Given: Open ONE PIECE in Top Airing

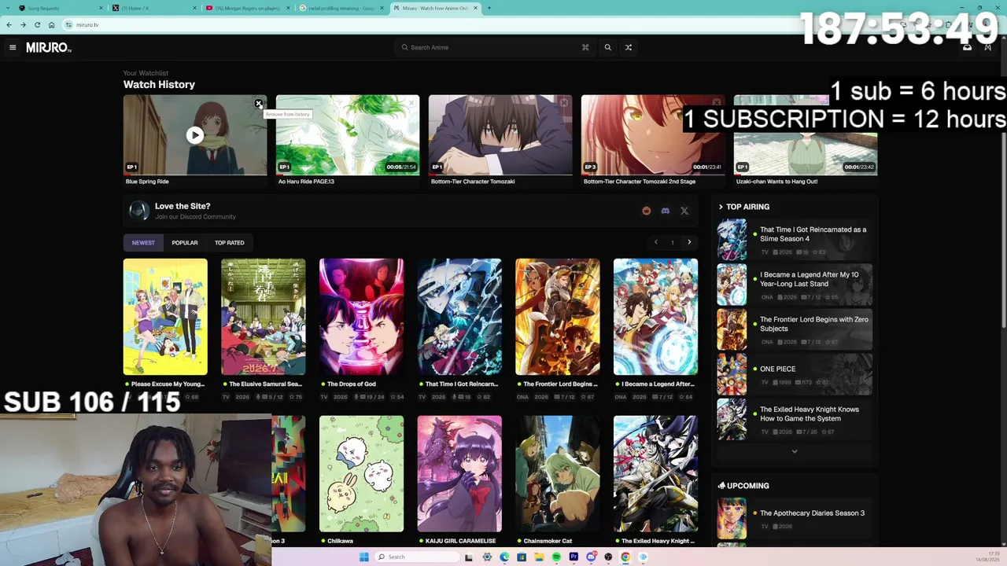Looking at the screenshot, I should 795,373.
